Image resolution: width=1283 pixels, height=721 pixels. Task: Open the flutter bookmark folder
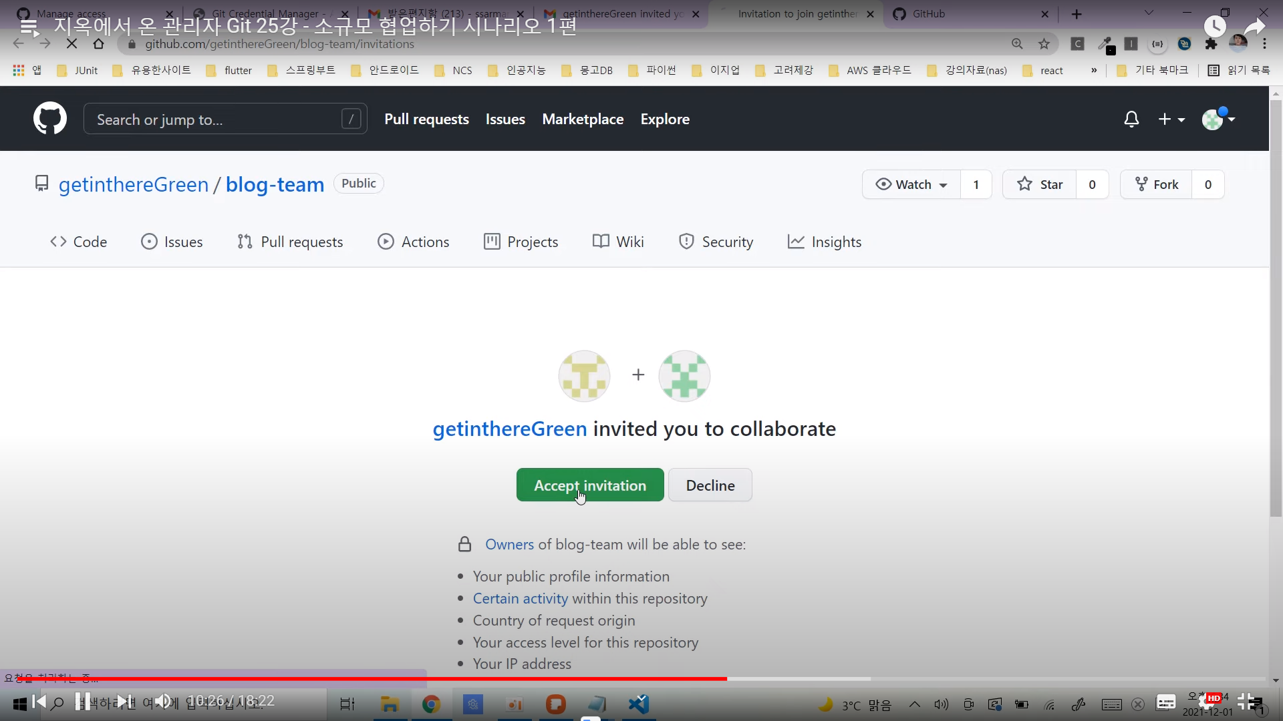(229, 70)
